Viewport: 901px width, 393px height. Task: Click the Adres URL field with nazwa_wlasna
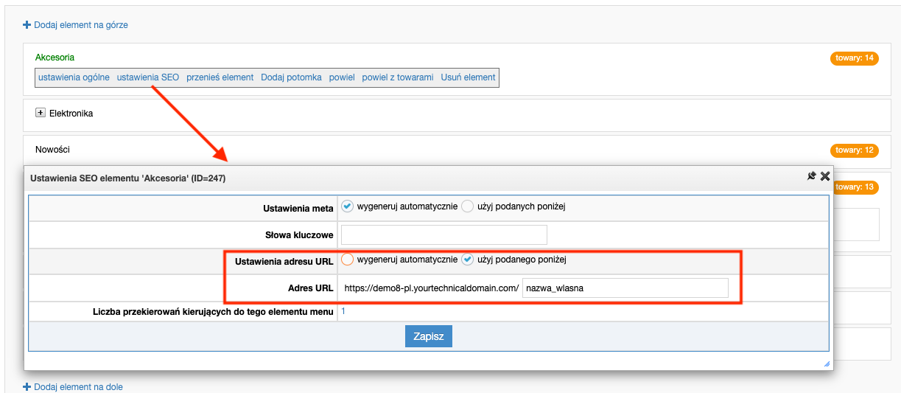[x=625, y=288]
